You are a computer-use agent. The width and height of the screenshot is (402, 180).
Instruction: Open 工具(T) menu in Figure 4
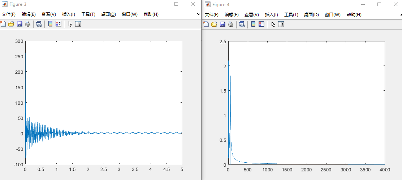click(x=291, y=14)
